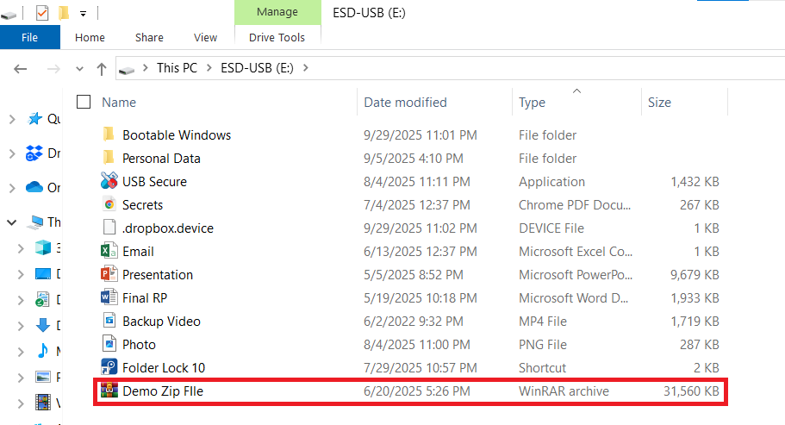The height and width of the screenshot is (425, 785).
Task: Click the Music note icon in sidebar
Action: tap(43, 351)
